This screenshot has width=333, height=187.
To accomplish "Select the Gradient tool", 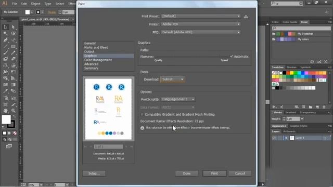I will tap(13, 85).
